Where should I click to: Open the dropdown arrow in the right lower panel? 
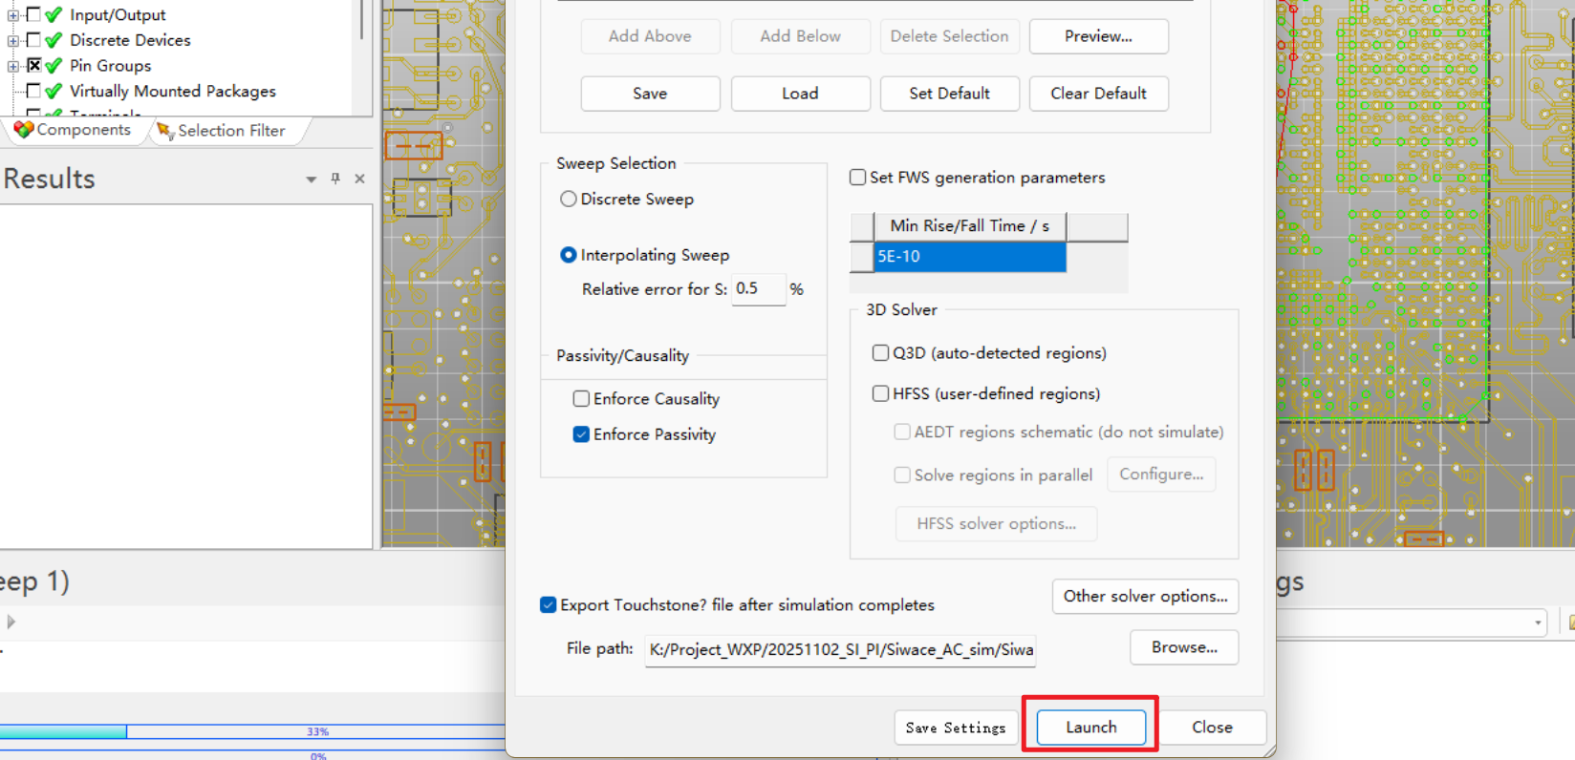pos(1538,623)
